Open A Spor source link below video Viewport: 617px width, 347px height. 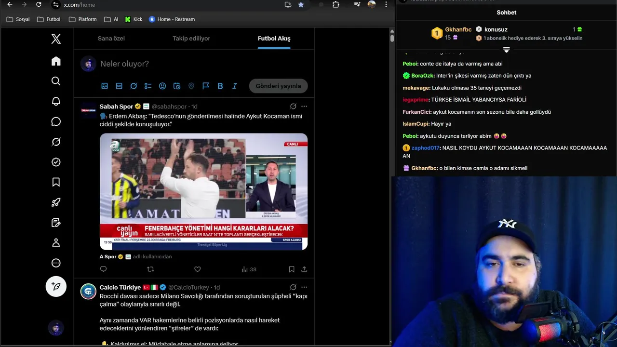(108, 257)
